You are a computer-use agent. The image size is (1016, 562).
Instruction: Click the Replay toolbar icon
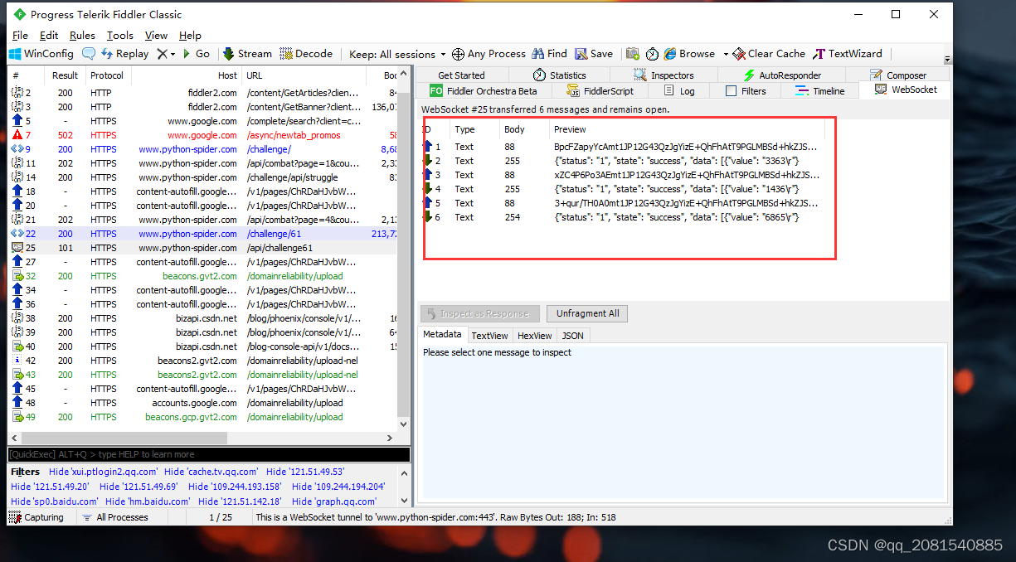125,54
